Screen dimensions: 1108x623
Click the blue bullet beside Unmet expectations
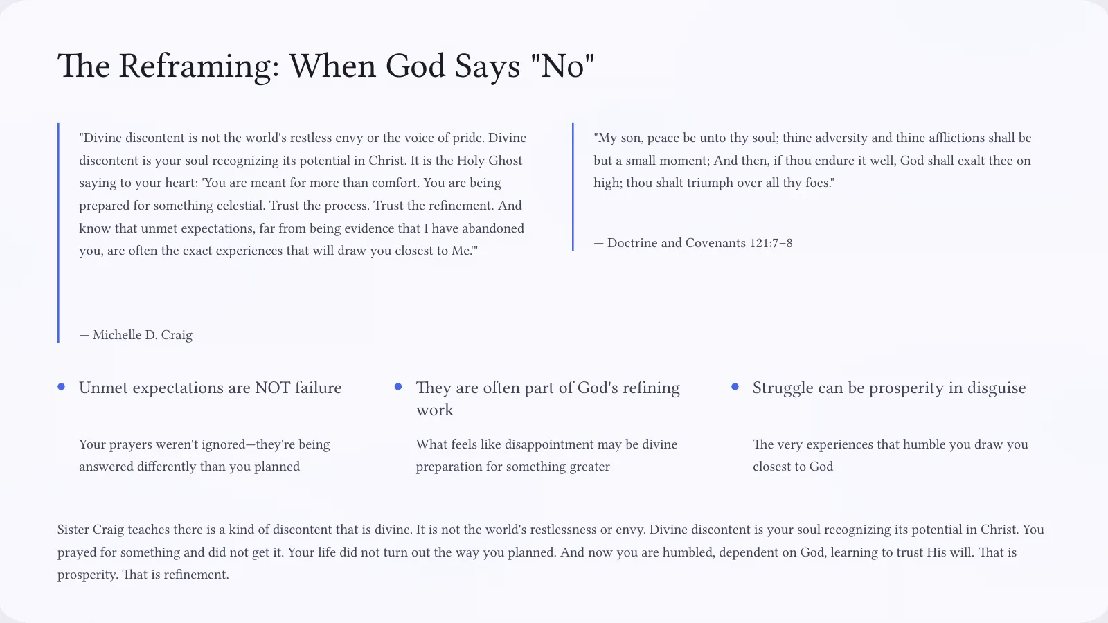[x=62, y=387]
